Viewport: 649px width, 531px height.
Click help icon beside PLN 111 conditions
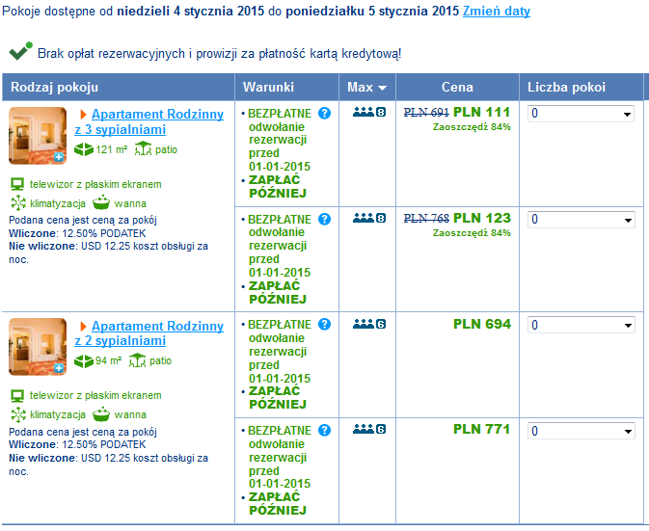tap(324, 113)
